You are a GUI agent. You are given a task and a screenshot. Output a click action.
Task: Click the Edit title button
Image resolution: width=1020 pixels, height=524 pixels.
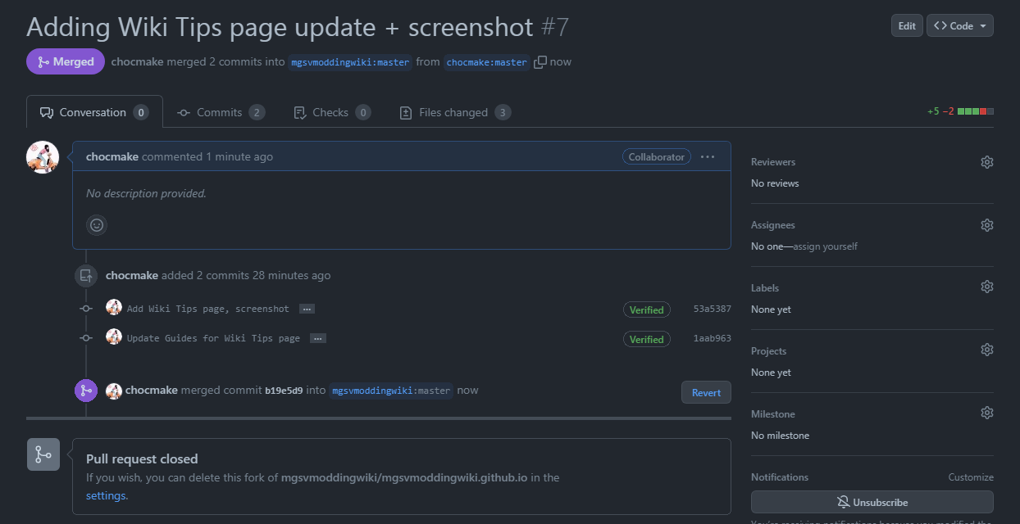point(907,25)
